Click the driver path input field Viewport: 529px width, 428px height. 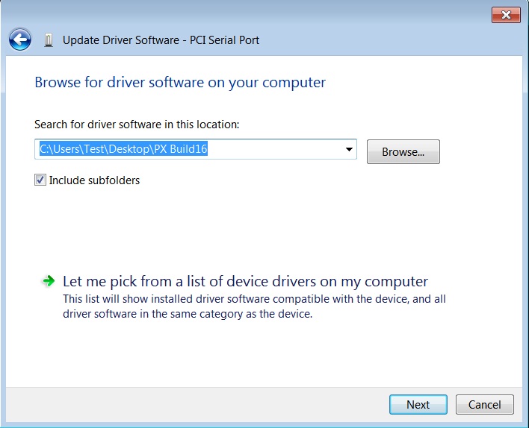click(x=196, y=149)
